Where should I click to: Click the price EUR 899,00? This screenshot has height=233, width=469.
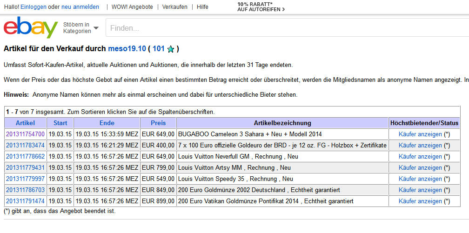coord(158,201)
